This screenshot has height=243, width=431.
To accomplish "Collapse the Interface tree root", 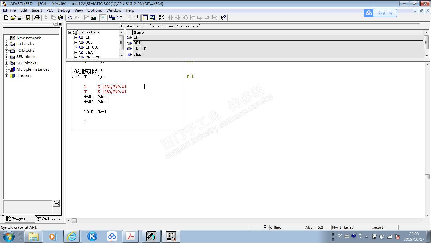I will [x=70, y=32].
